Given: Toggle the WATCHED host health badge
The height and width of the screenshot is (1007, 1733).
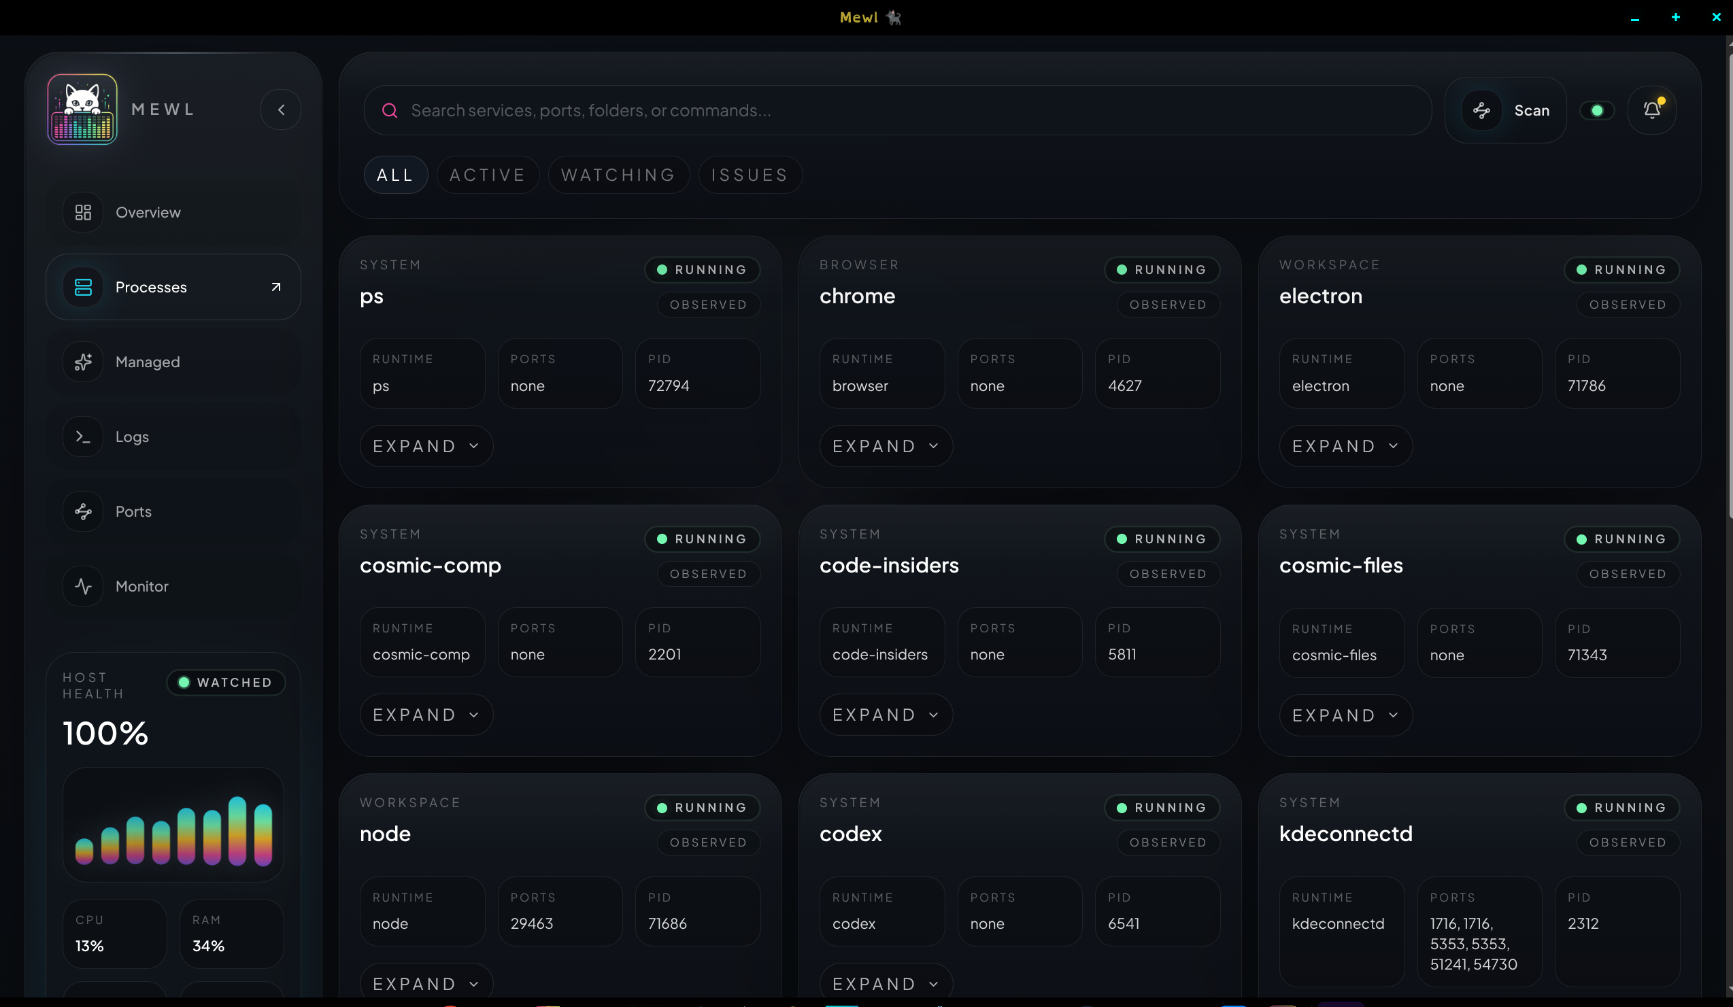Looking at the screenshot, I should click(x=226, y=683).
